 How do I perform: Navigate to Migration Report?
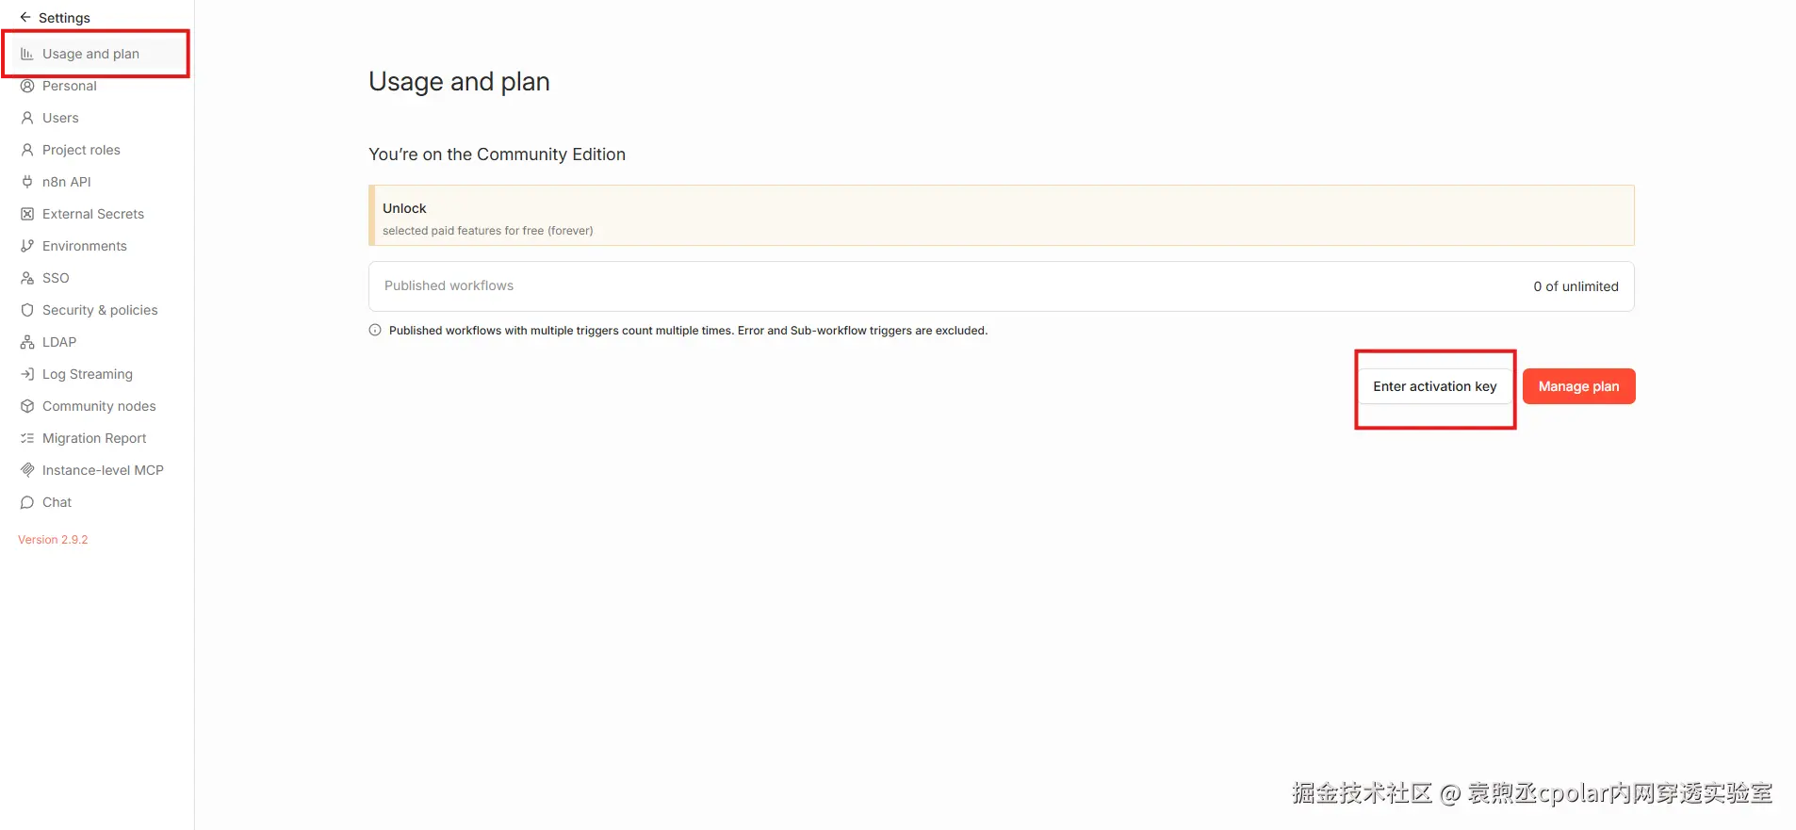(94, 438)
